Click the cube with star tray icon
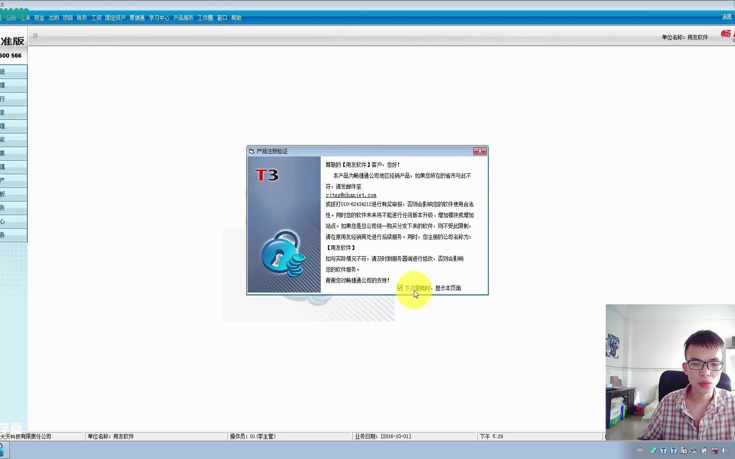 (694, 450)
